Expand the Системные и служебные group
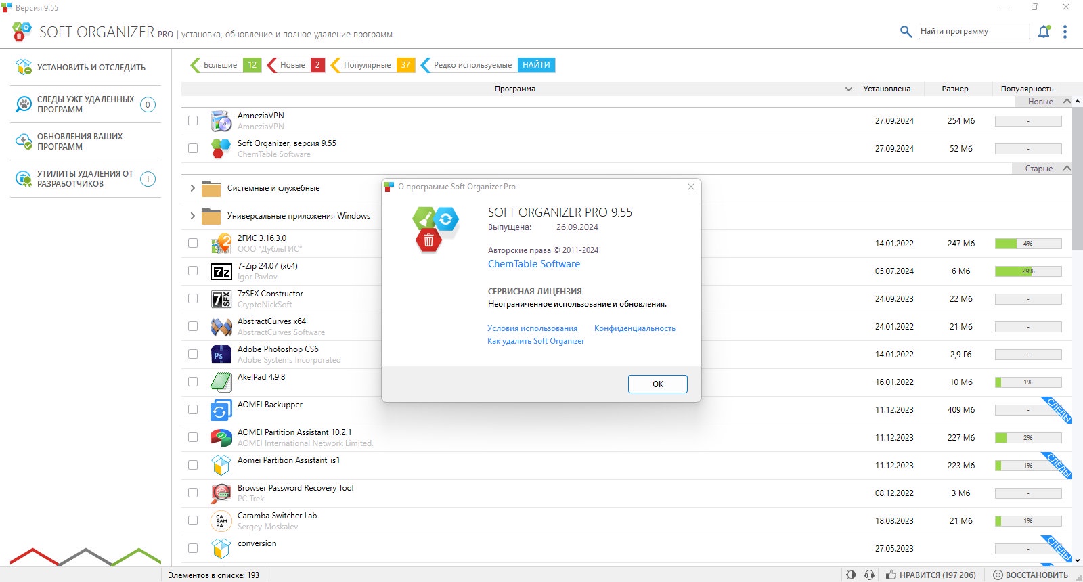Screen dimensions: 1083x582 pos(192,188)
